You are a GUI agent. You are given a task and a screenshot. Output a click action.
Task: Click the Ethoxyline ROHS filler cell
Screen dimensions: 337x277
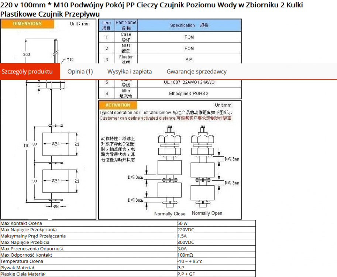pyautogui.click(x=189, y=94)
